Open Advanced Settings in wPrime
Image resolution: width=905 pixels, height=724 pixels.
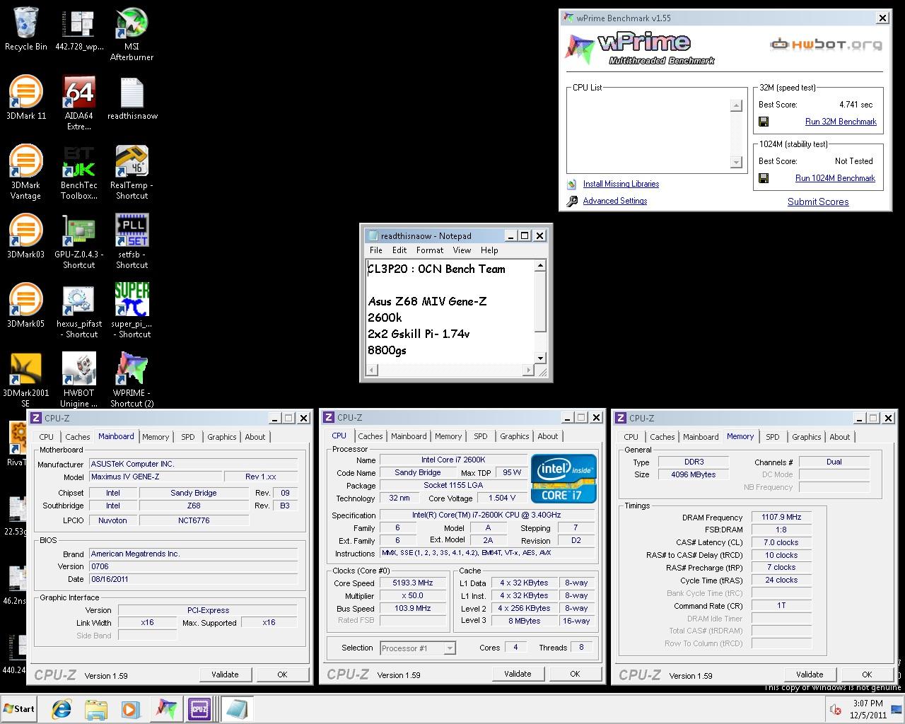tap(615, 201)
